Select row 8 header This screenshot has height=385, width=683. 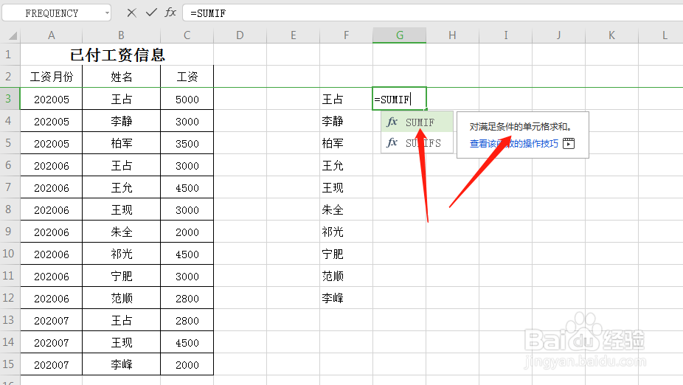10,209
